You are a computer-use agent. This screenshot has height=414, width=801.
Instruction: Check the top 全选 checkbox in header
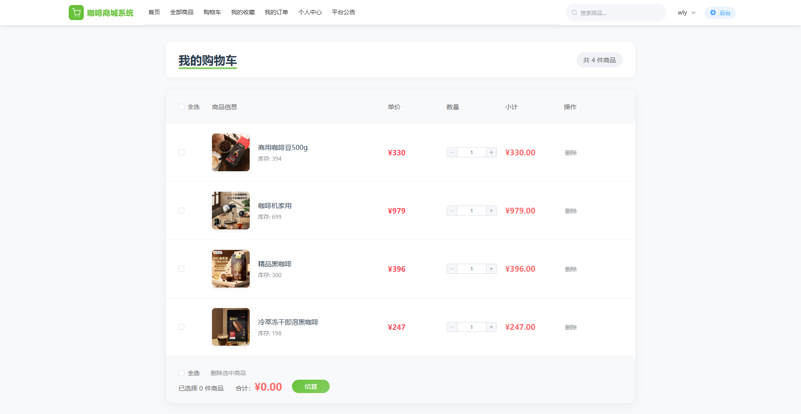pyautogui.click(x=181, y=107)
